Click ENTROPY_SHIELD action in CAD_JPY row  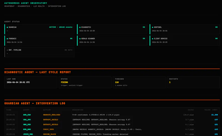pos(51,120)
